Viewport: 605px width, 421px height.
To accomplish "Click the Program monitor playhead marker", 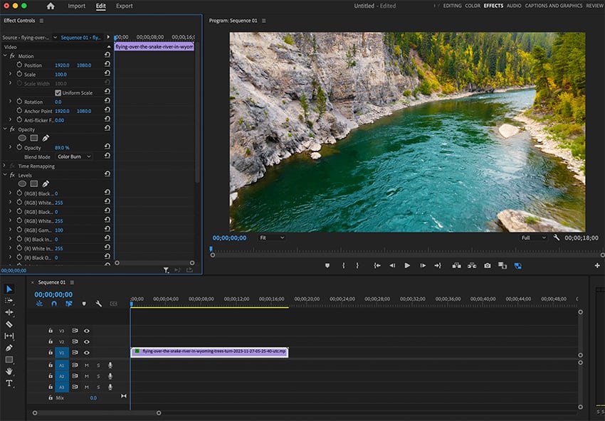I will click(x=211, y=249).
